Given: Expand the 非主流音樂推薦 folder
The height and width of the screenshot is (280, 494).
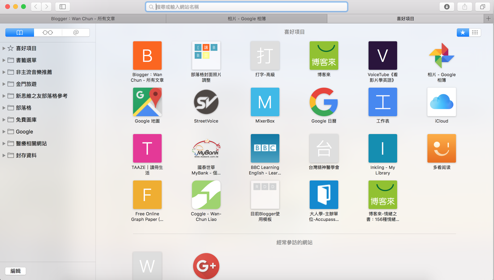Looking at the screenshot, I should 4,72.
